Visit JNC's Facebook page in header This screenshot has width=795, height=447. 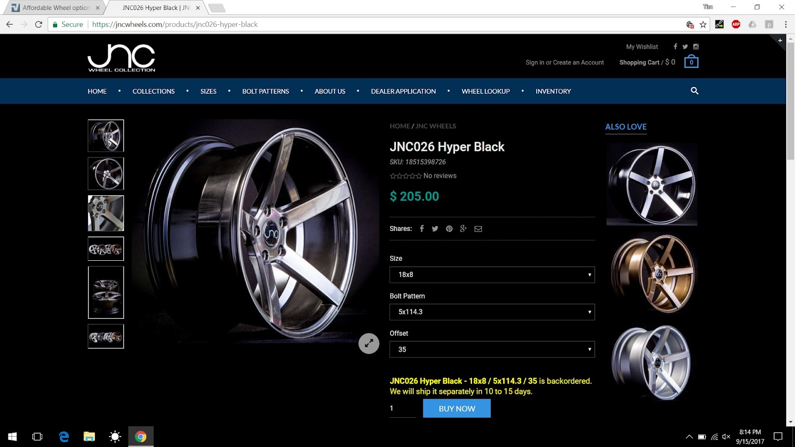point(675,47)
